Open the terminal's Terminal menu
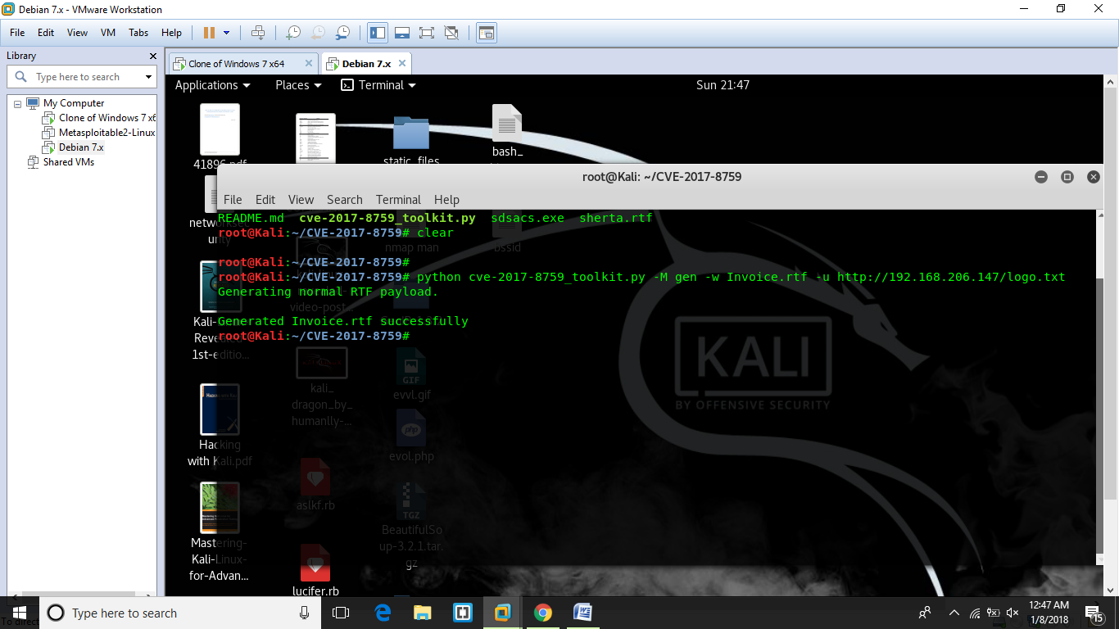 398,200
